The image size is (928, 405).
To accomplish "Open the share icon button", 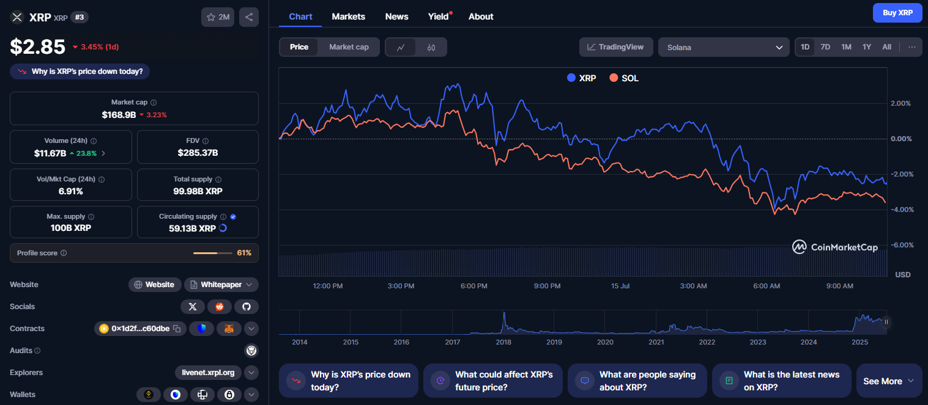I will 249,17.
